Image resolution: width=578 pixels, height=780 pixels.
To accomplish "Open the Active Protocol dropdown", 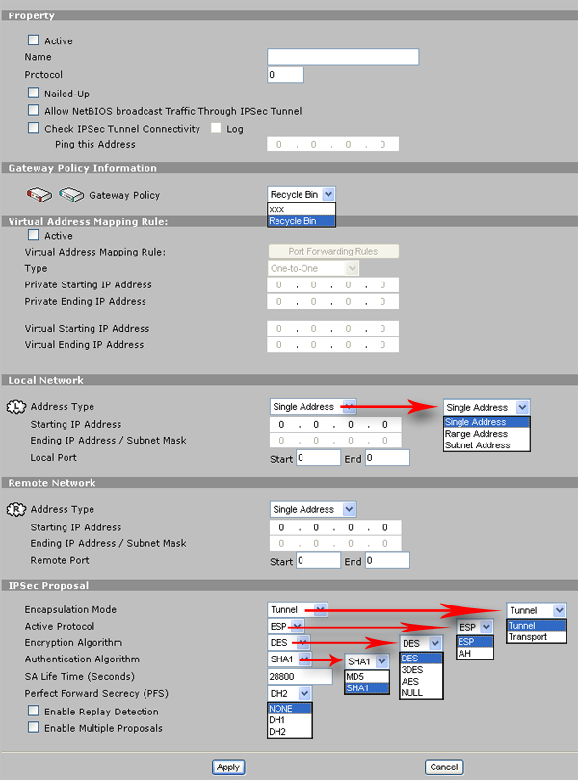I will tap(286, 626).
